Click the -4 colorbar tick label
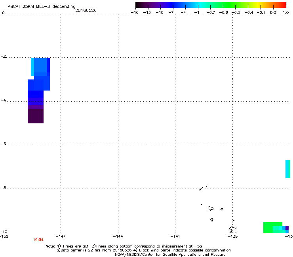 coord(183,13)
